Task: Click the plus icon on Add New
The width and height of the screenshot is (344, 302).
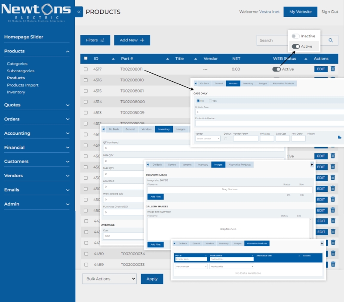Action: click(142, 40)
